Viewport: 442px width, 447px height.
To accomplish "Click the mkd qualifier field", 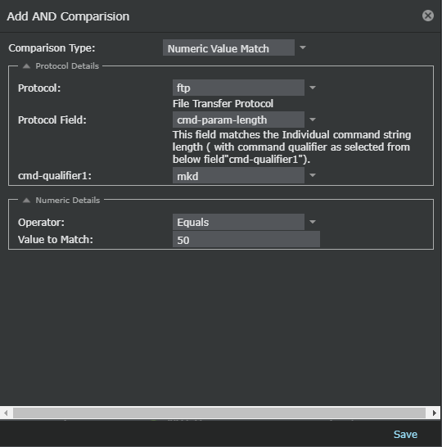I will pyautogui.click(x=238, y=175).
